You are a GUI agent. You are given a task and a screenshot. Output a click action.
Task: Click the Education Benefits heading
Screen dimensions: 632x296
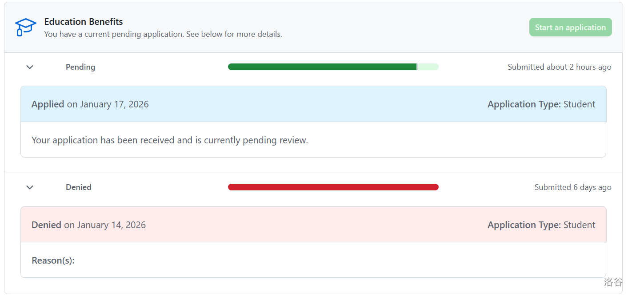point(84,22)
